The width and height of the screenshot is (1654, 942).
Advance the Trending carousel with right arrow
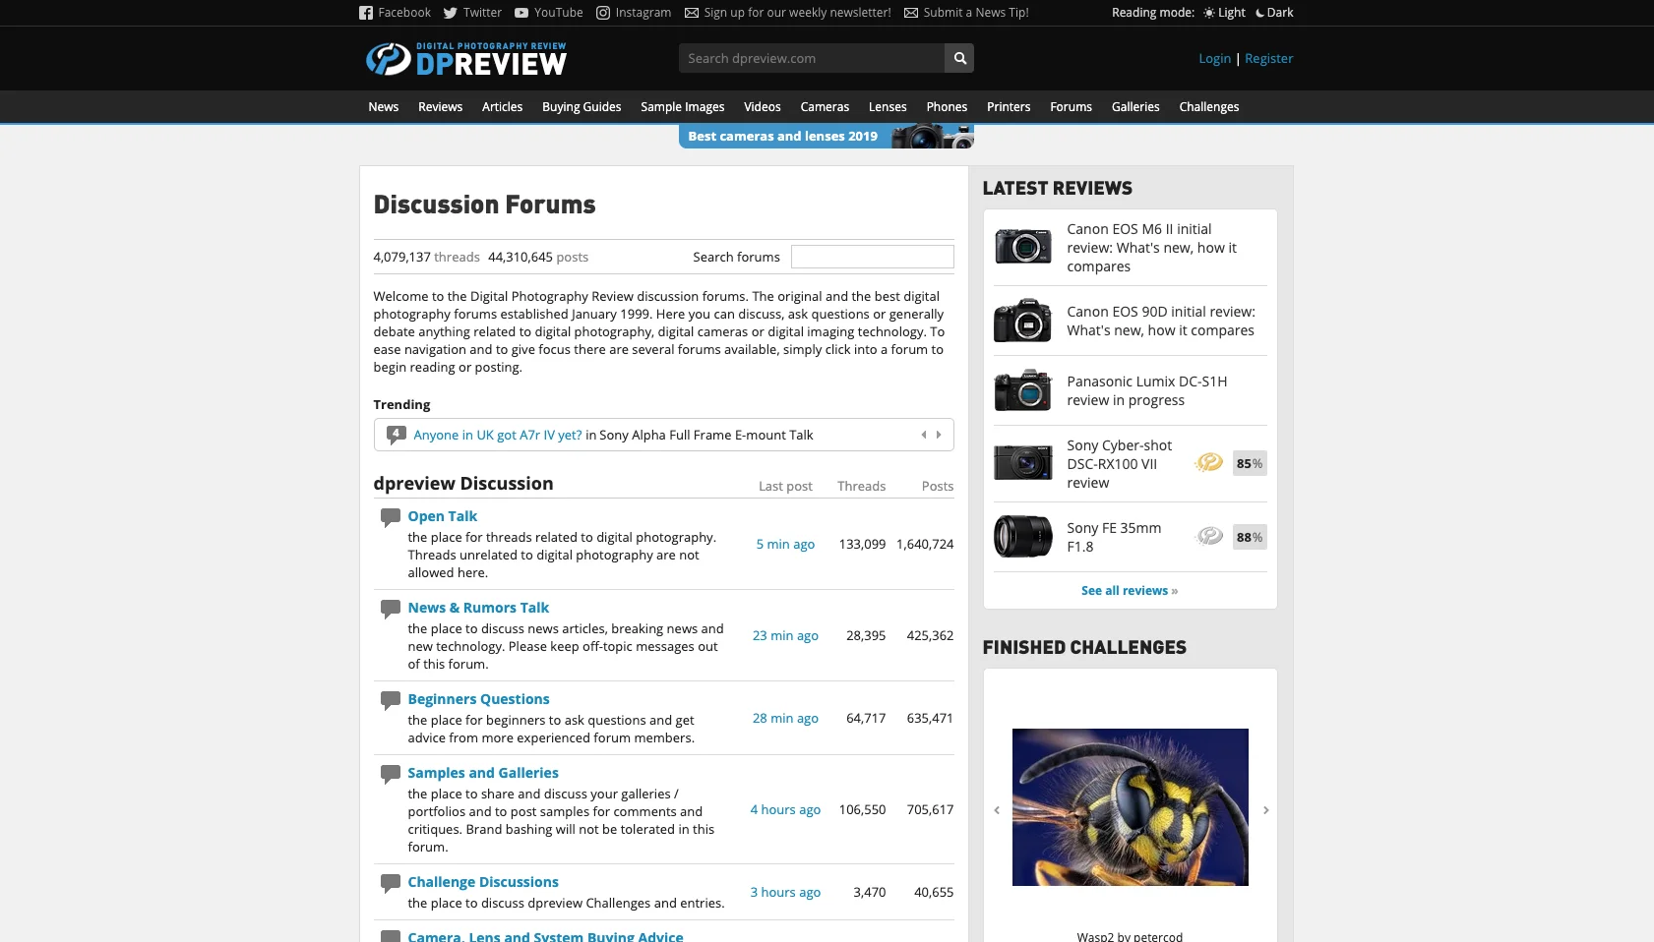940,435
